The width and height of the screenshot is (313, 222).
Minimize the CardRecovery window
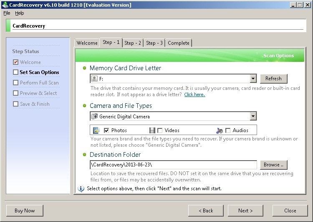293,5
